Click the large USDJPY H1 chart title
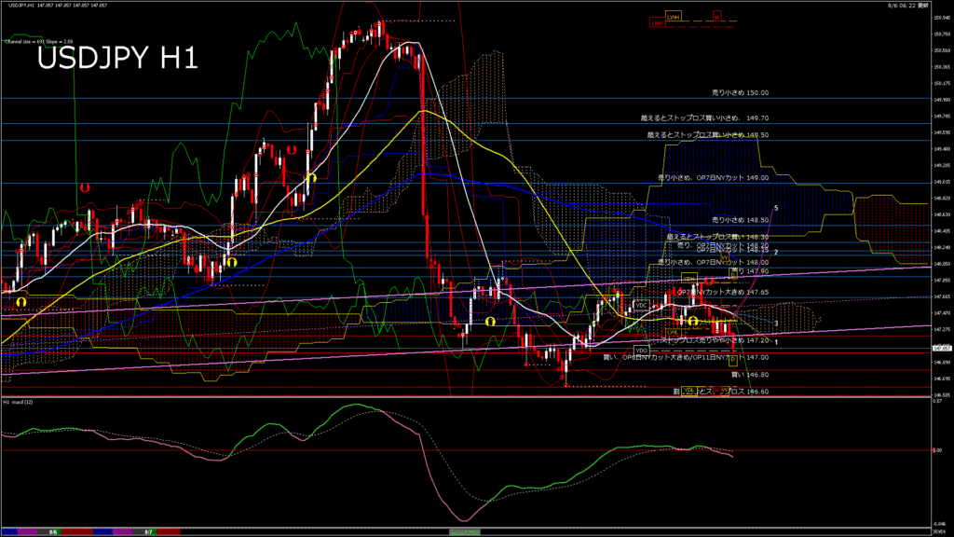The width and height of the screenshot is (954, 537). tap(116, 59)
